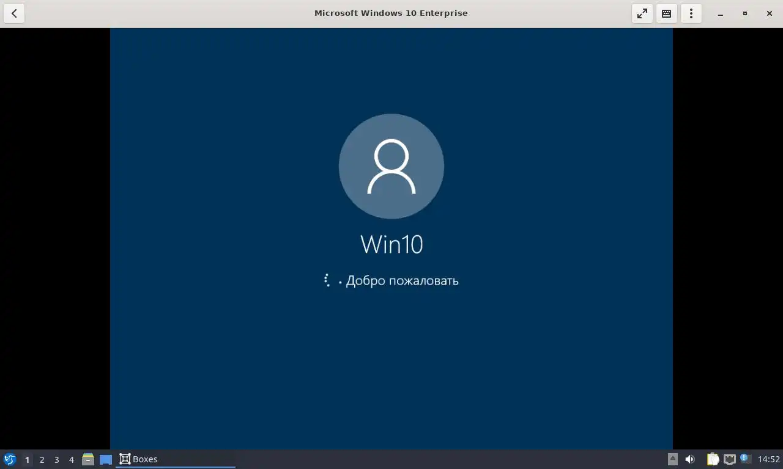Open the LXQt application menu

(x=10, y=459)
